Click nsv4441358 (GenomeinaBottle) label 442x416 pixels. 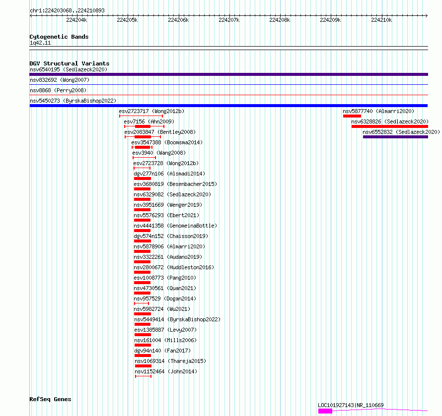[175, 226]
